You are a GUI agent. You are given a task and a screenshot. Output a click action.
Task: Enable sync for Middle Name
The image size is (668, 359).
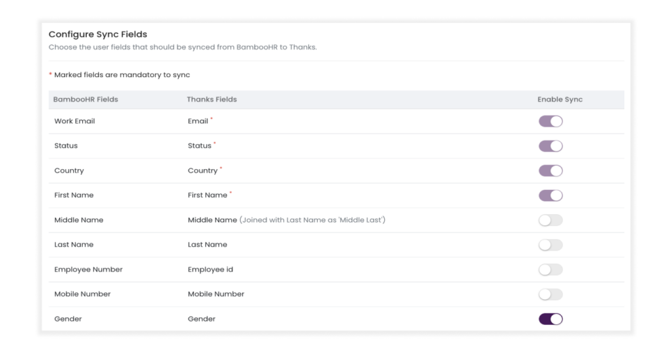pos(550,221)
